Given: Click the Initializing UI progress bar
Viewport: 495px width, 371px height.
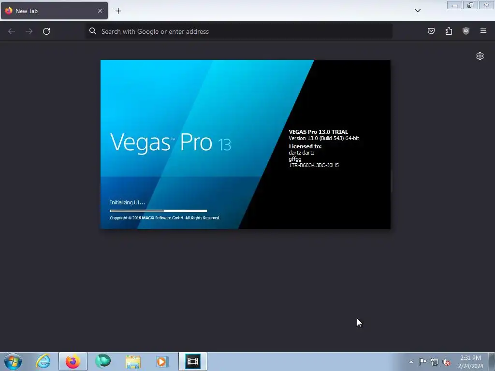Looking at the screenshot, I should click(159, 211).
